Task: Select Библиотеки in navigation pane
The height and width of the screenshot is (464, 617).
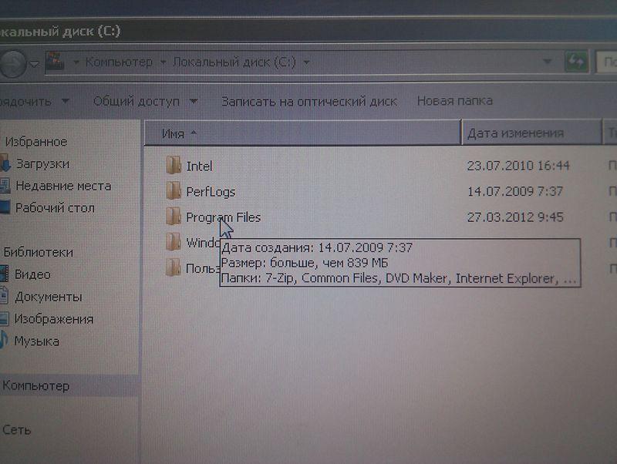Action: [x=38, y=252]
